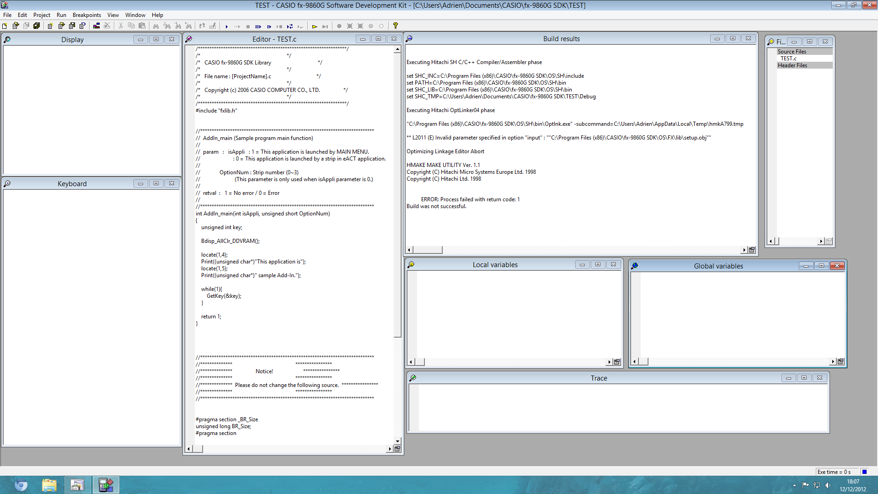Click the network icon in system tray
878x494 pixels.
pyautogui.click(x=817, y=485)
